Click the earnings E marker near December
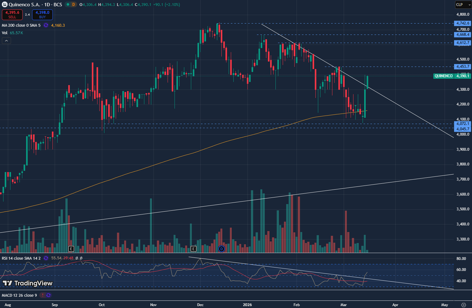This screenshot has height=308, width=472. click(x=193, y=248)
